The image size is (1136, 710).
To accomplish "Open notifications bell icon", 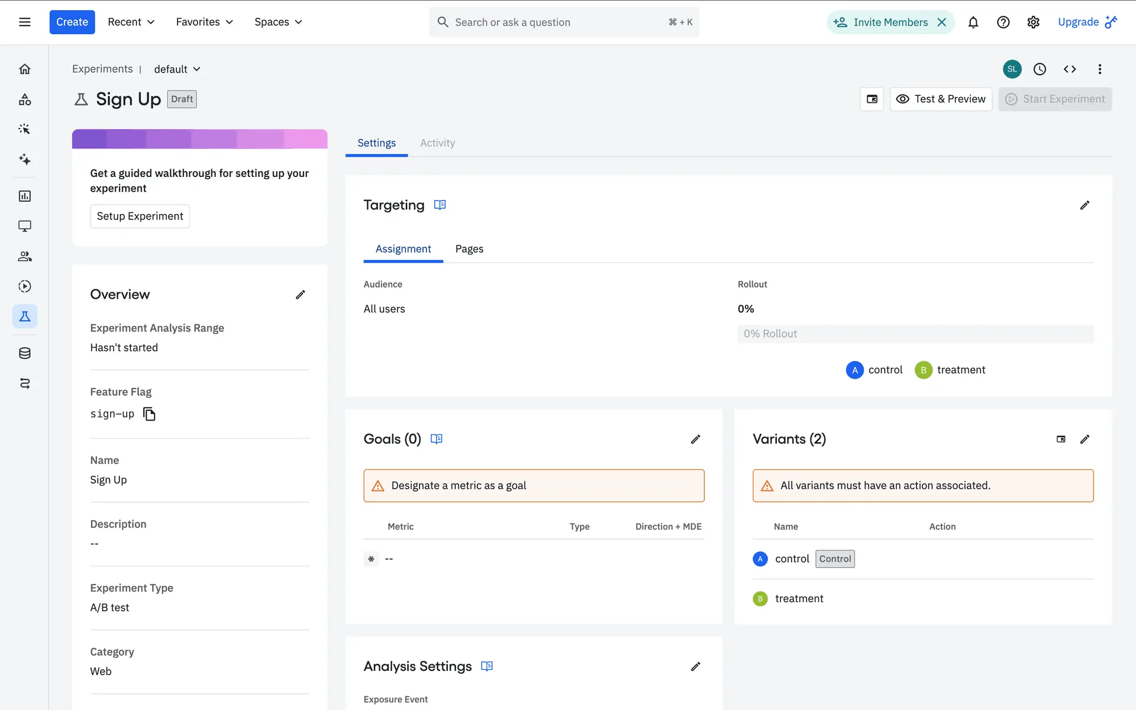I will coord(973,22).
